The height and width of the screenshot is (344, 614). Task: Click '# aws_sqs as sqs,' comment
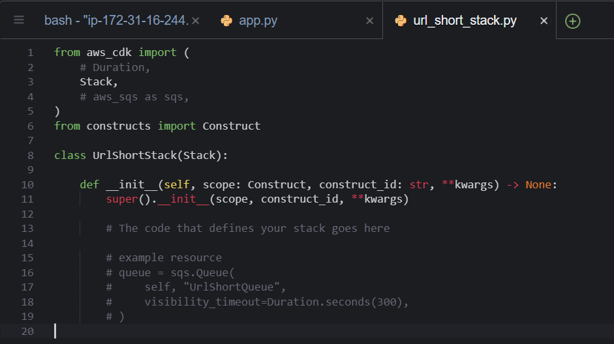(x=134, y=96)
